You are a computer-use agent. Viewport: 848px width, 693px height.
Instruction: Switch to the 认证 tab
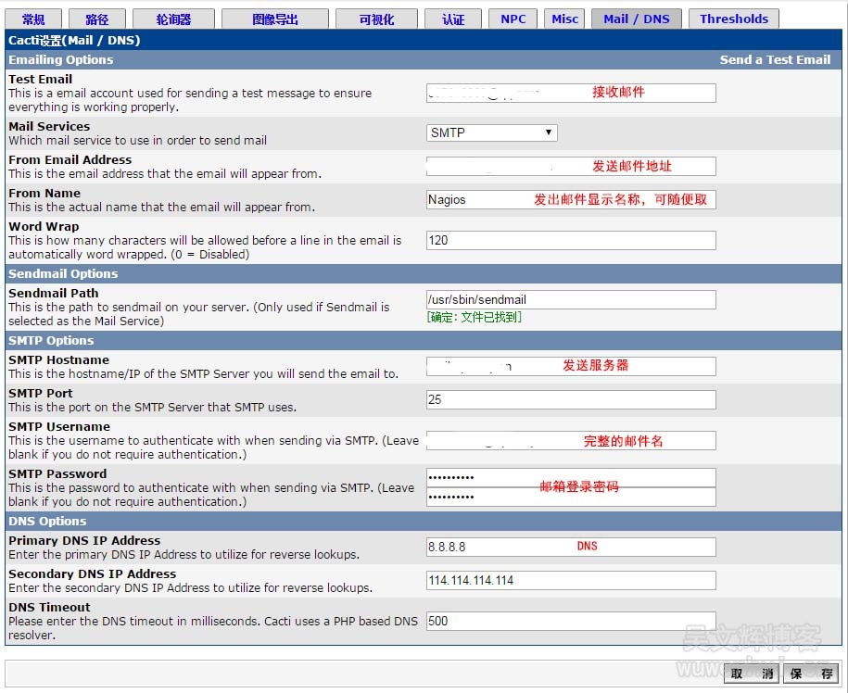453,19
